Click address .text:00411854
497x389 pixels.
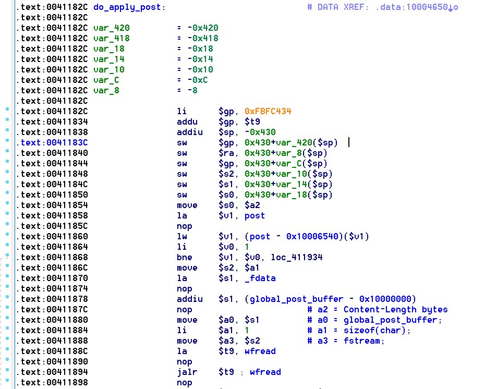pyautogui.click(x=52, y=205)
